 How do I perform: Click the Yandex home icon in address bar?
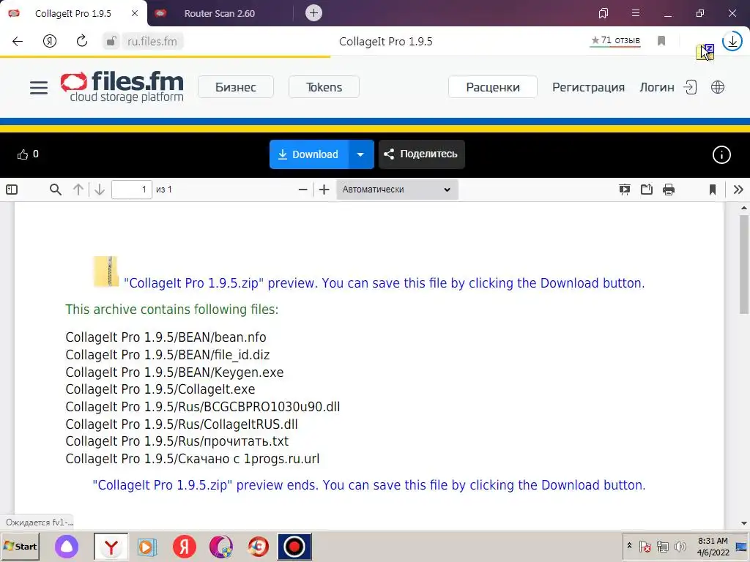[50, 41]
